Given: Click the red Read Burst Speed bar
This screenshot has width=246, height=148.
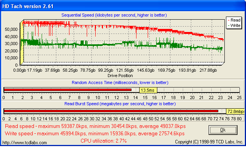Looking at the screenshot, I should click(x=111, y=111).
